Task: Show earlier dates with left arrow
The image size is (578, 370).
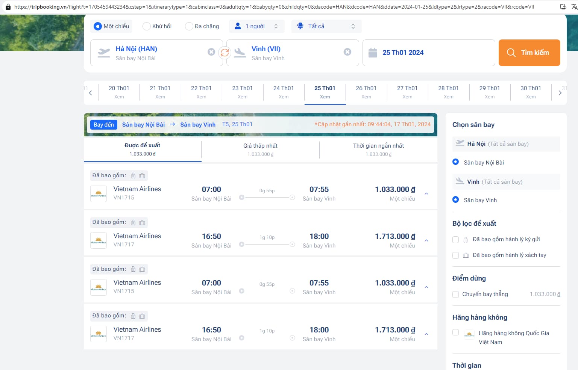Action: pos(91,93)
